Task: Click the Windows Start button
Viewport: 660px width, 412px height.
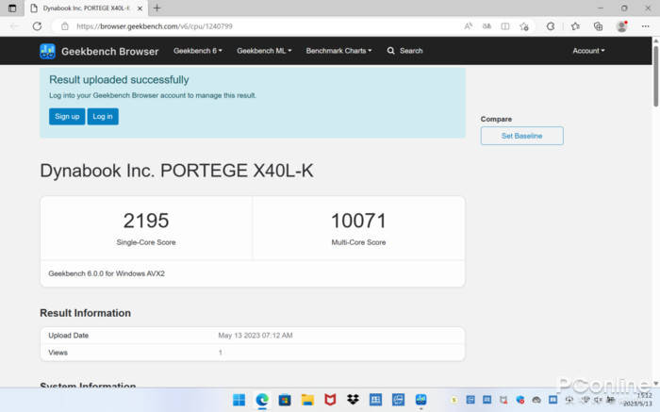Action: click(239, 400)
